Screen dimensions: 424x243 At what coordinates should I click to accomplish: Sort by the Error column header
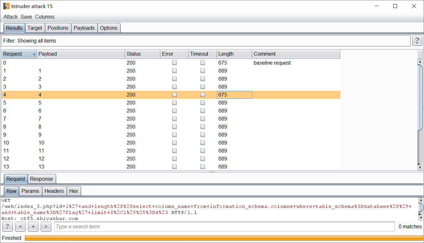(174, 54)
